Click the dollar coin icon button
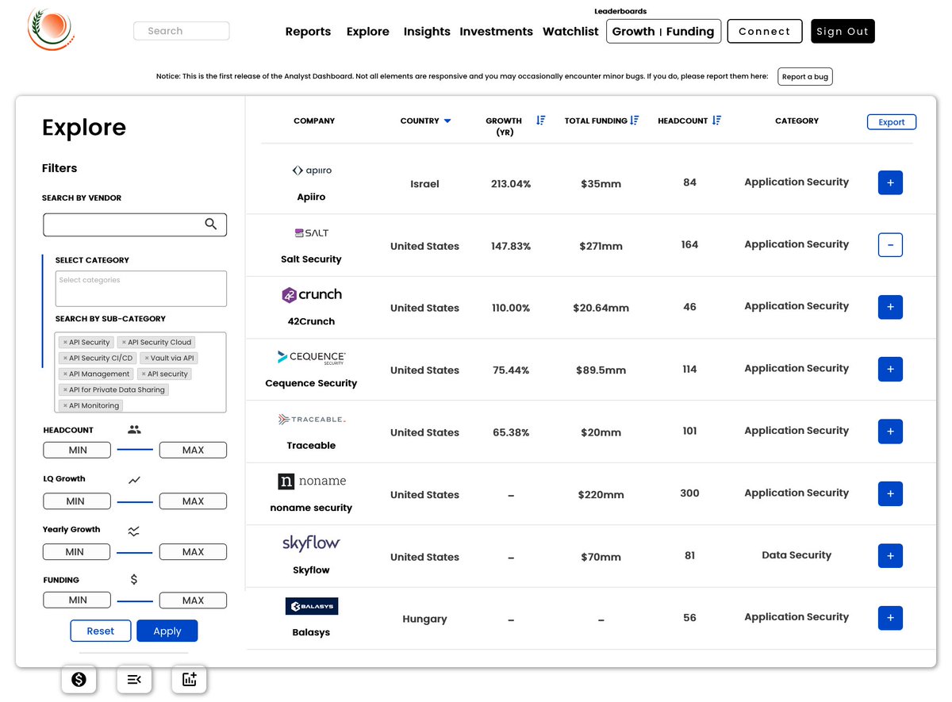The width and height of the screenshot is (952, 702). pos(79,679)
